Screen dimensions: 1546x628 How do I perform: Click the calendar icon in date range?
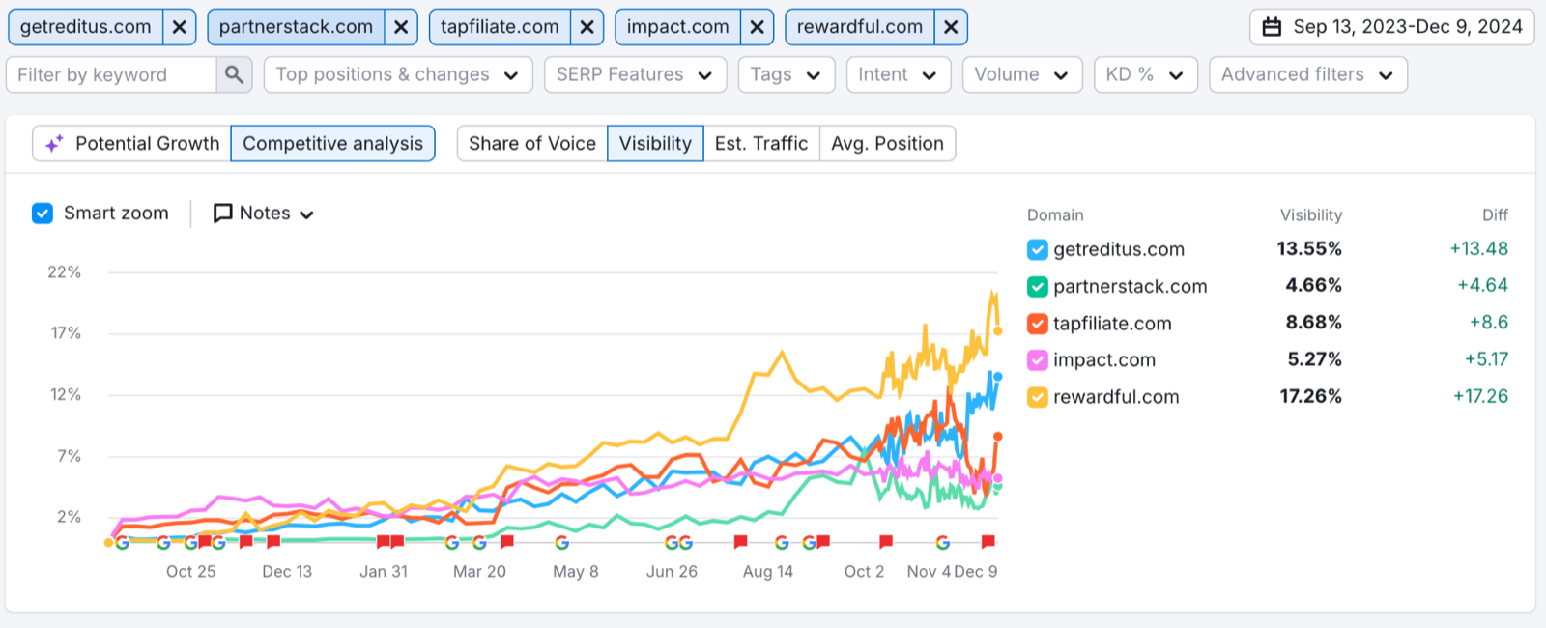pos(1273,27)
